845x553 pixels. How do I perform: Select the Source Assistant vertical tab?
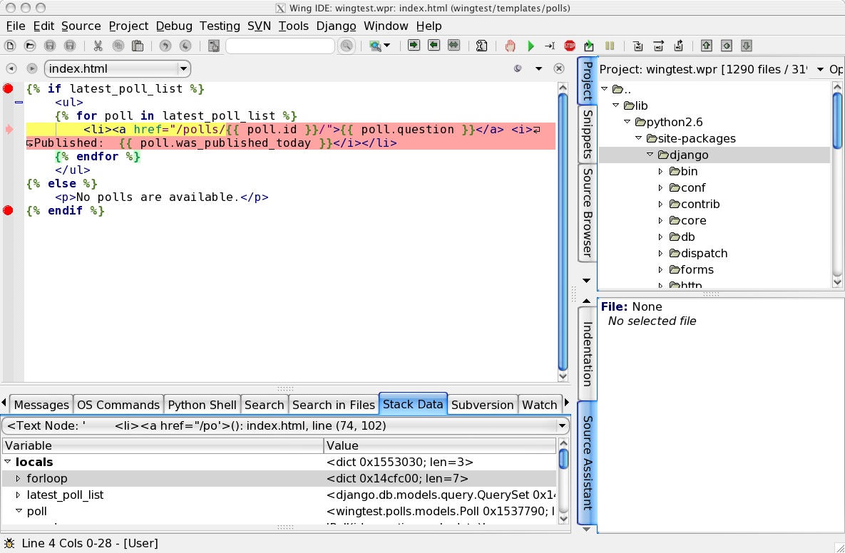(588, 462)
